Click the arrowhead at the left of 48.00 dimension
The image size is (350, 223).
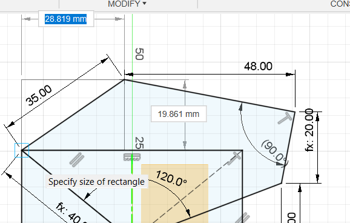(x=129, y=74)
